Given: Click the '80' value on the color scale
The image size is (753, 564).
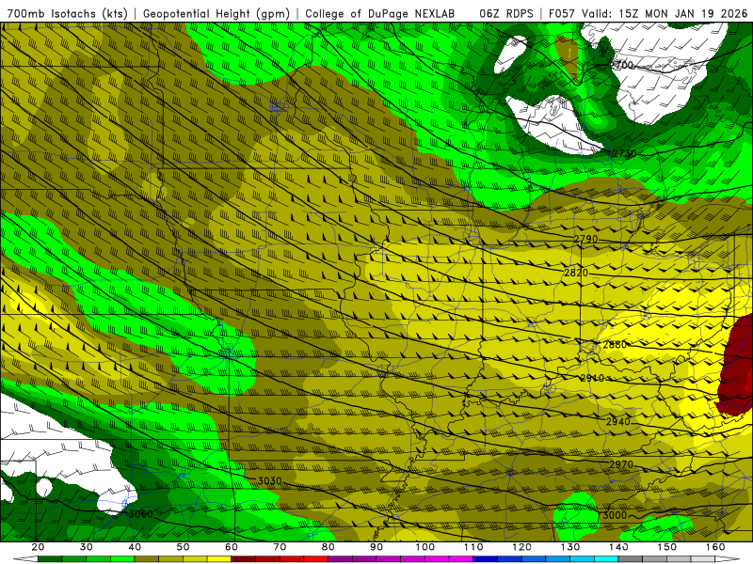Looking at the screenshot, I should tap(328, 547).
